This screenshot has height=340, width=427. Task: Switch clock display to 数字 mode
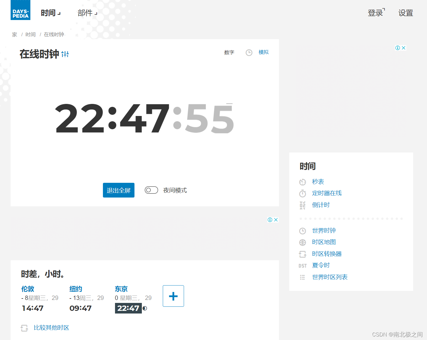pyautogui.click(x=229, y=52)
